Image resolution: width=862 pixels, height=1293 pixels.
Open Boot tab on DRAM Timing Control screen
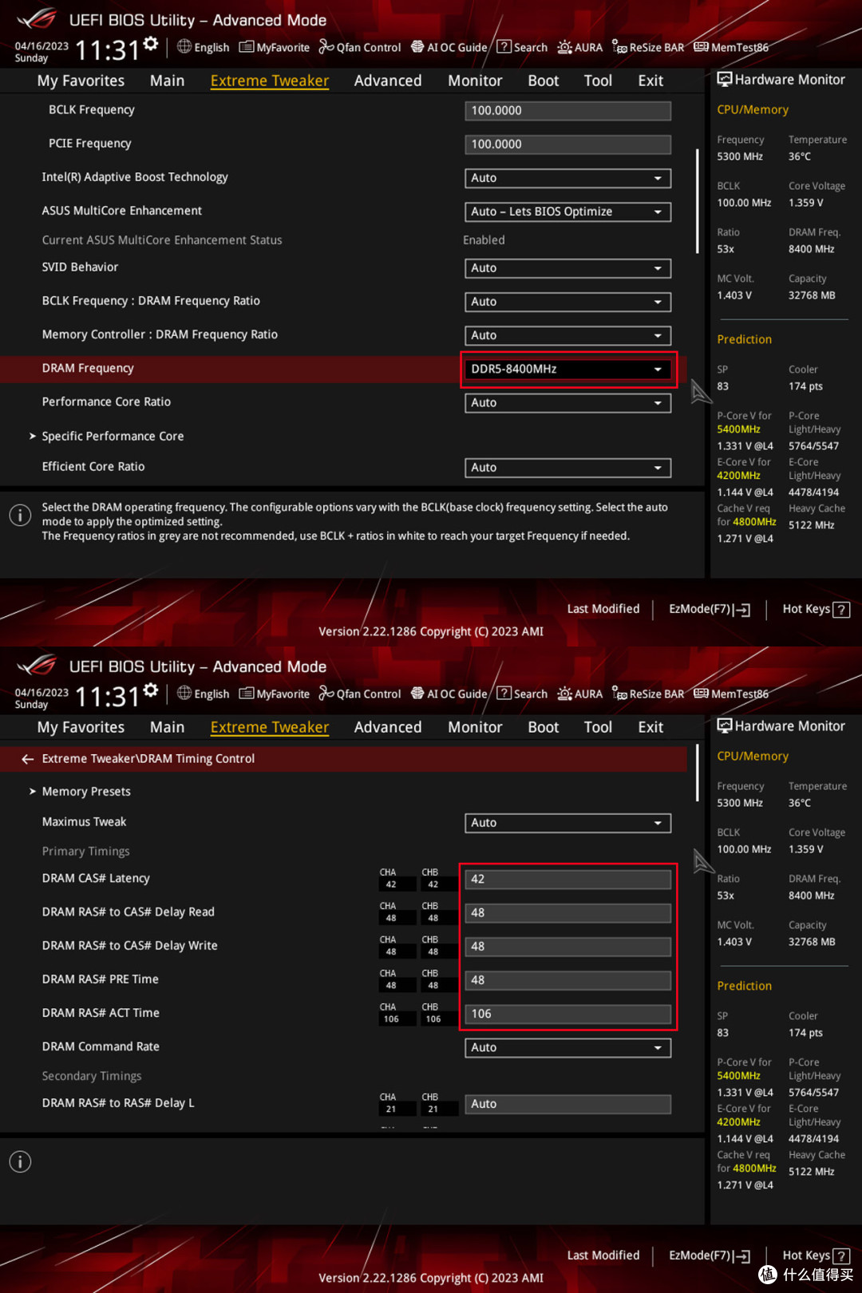tap(544, 727)
